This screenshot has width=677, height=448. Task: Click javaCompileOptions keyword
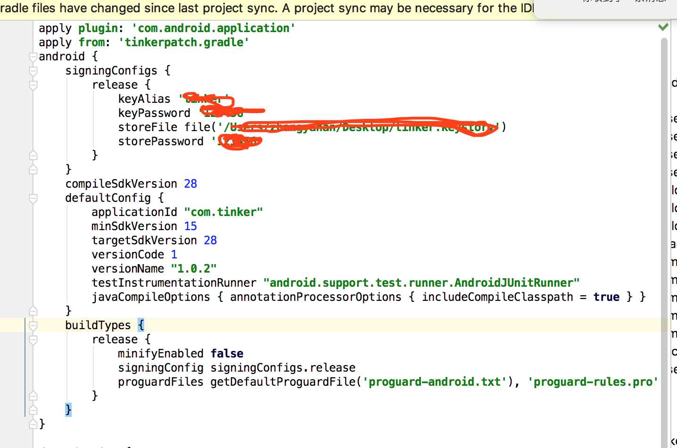[x=151, y=297]
